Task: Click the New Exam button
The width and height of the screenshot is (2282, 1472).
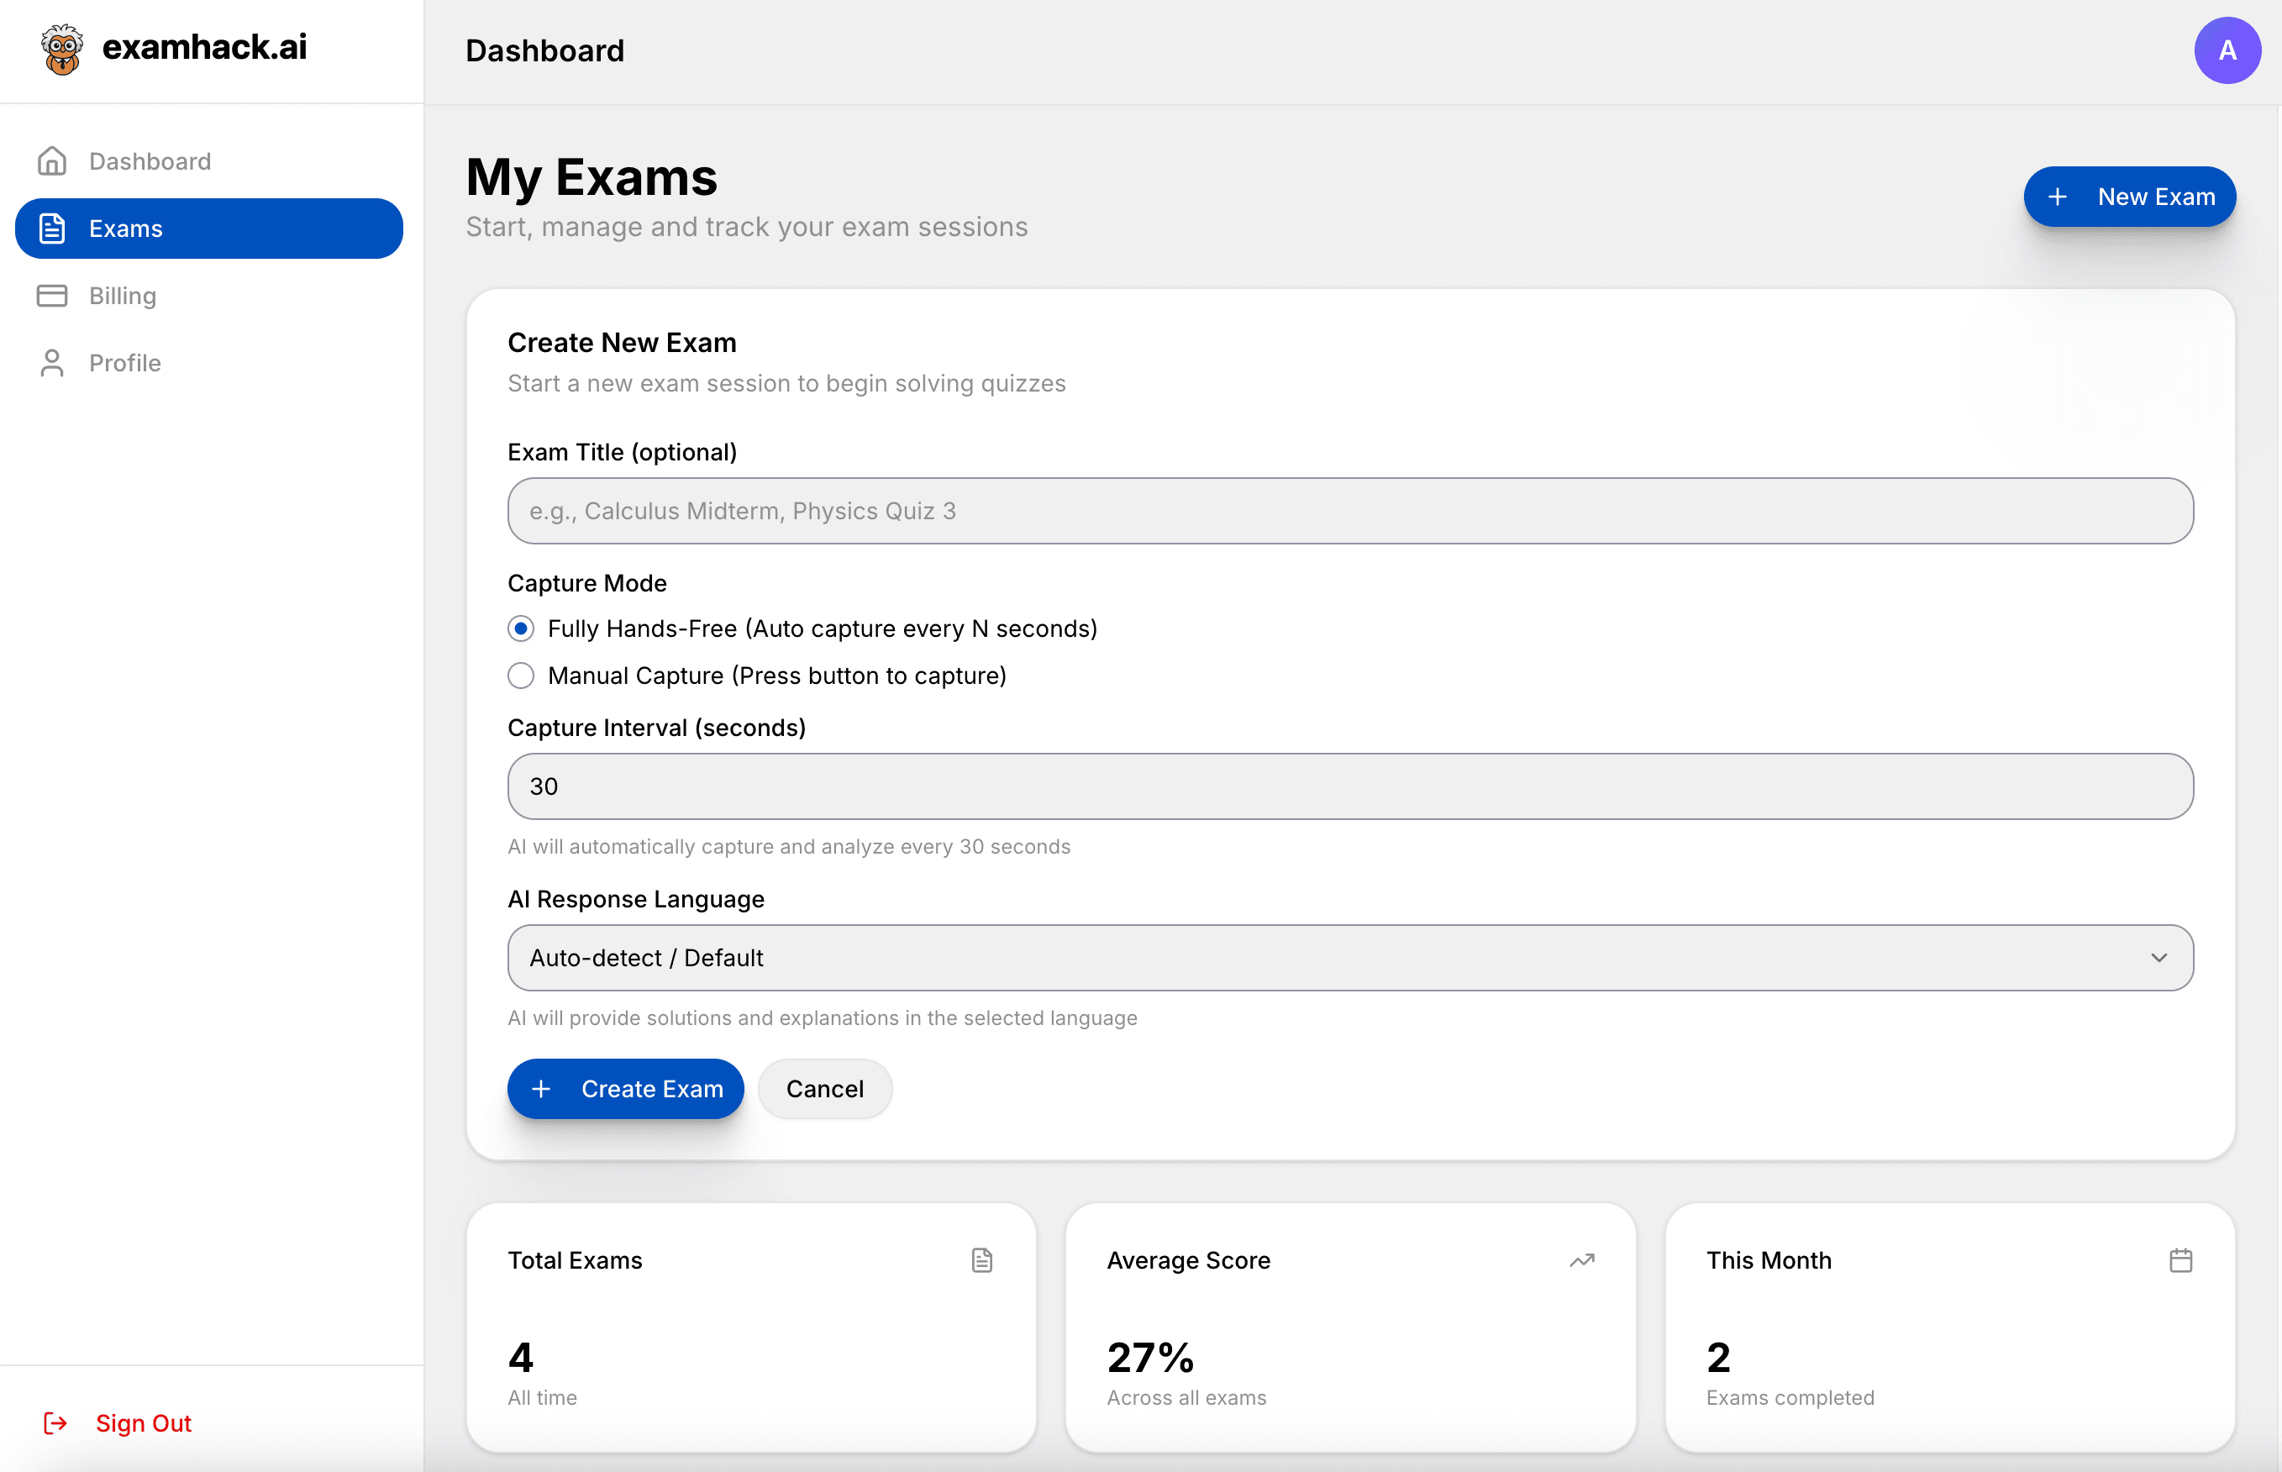Action: click(2128, 197)
